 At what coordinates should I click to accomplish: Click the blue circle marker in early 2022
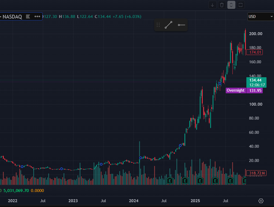coord(22,167)
